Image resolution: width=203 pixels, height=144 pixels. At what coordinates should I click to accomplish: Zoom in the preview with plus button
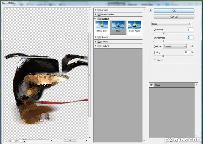9,141
